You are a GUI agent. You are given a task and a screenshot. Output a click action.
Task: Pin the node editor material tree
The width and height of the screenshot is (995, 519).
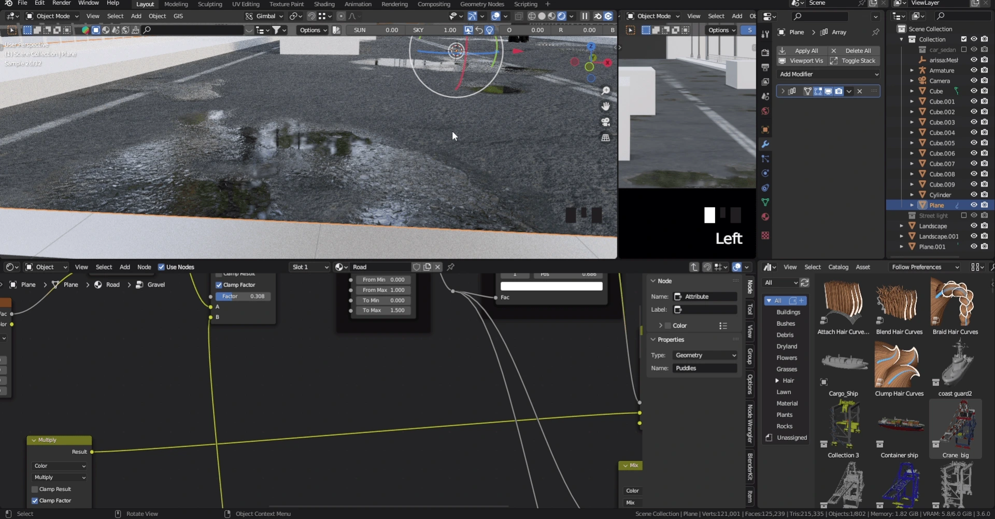click(x=451, y=267)
